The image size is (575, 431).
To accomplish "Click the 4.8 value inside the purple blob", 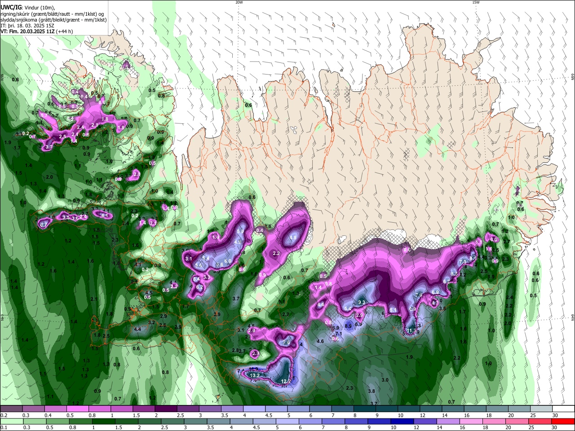I will point(293,237).
